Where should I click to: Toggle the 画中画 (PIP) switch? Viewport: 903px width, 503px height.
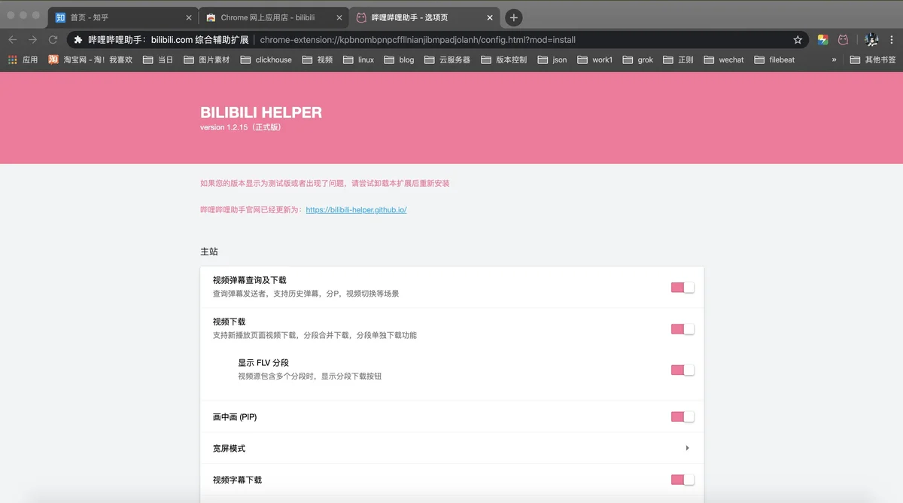click(683, 416)
